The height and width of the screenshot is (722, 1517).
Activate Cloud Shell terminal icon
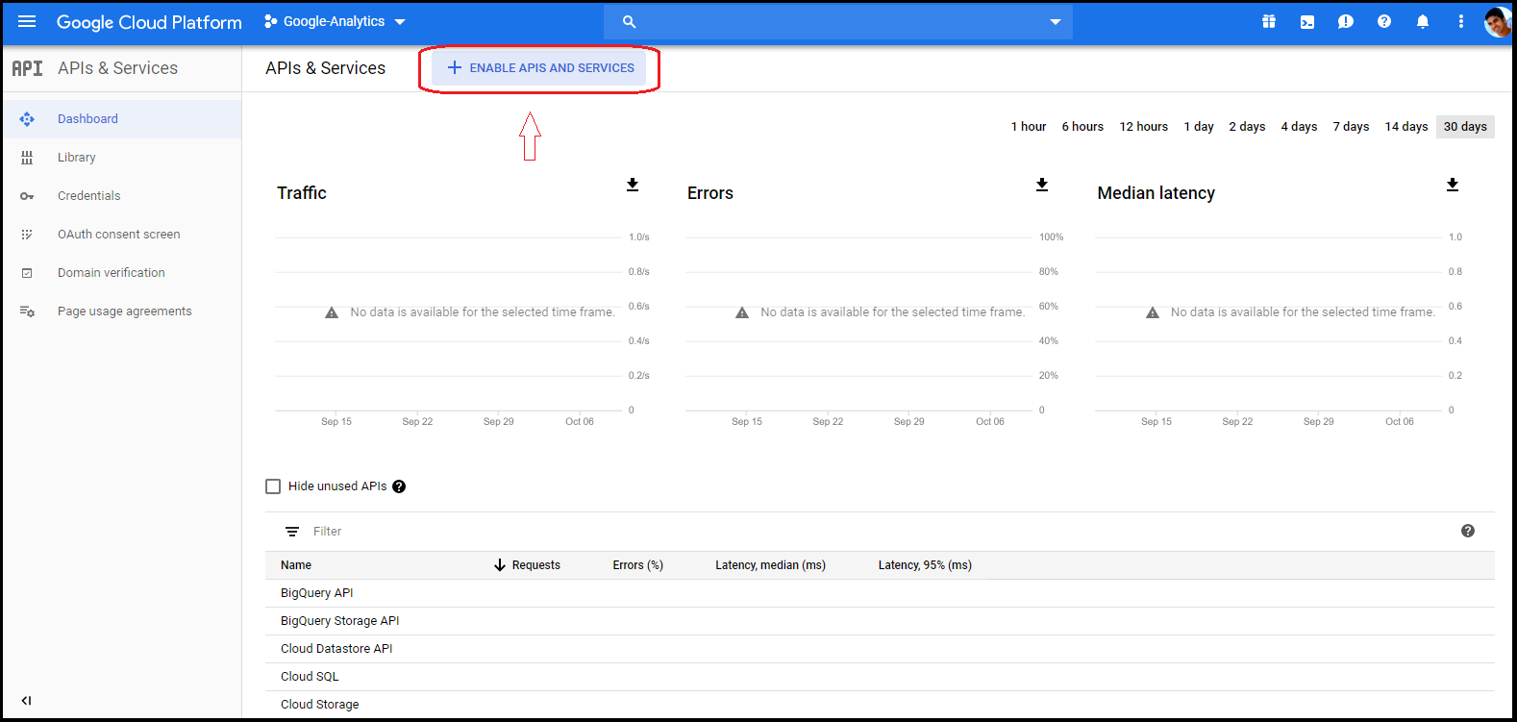pyautogui.click(x=1307, y=21)
